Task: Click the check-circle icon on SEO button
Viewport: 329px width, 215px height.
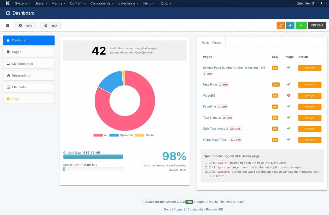Action: (46, 25)
